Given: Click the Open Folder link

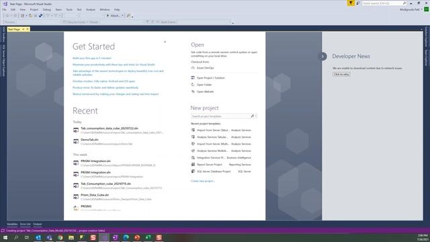Looking at the screenshot, I should click(204, 85).
